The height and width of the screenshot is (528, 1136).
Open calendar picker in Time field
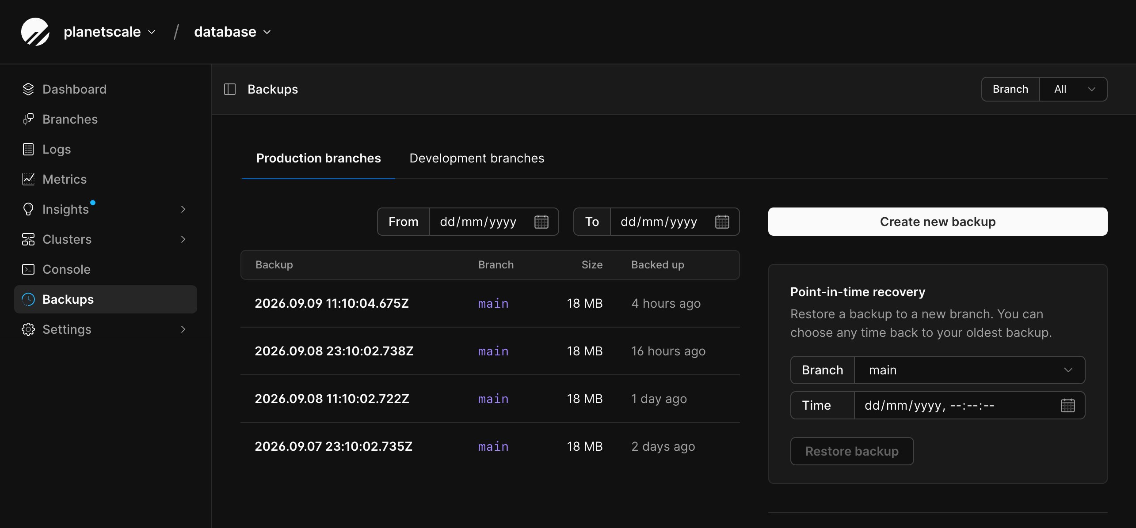[1068, 405]
